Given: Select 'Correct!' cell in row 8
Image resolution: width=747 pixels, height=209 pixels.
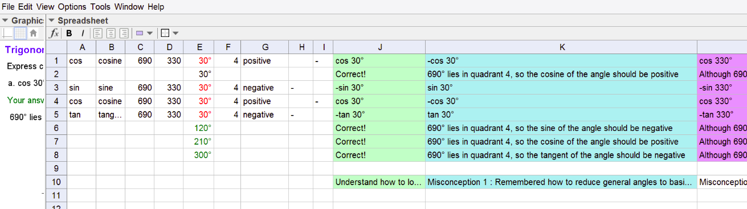Looking at the screenshot, I should tap(379, 155).
